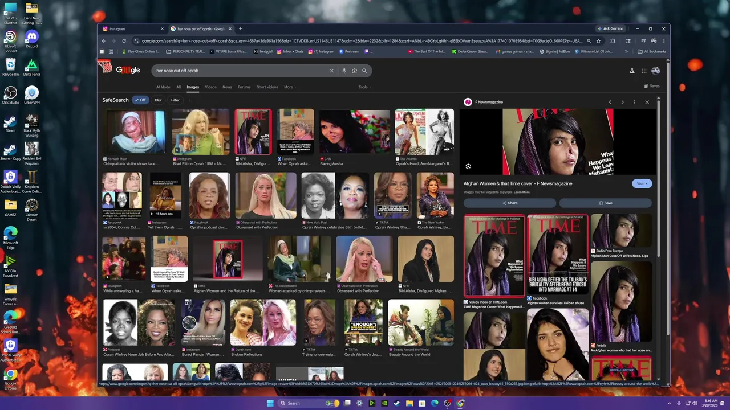This screenshot has width=730, height=410.
Task: Open Microsoft Edge from the taskbar
Action: pyautogui.click(x=435, y=403)
